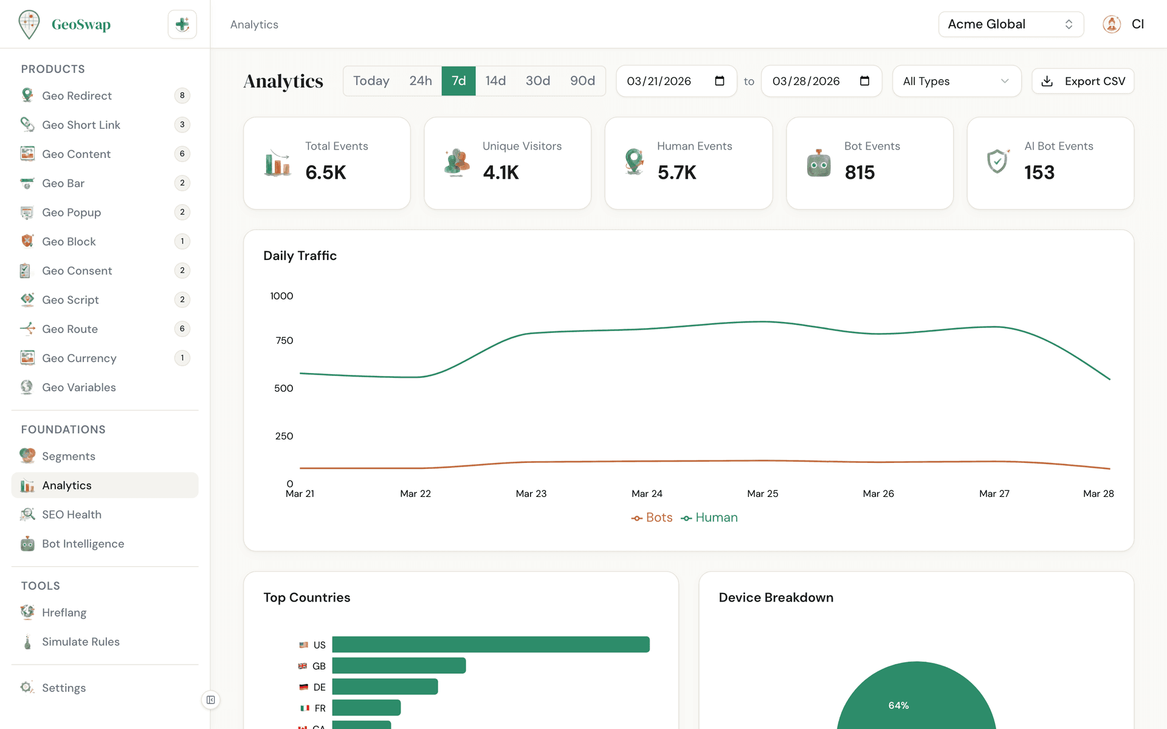Open the Hreflang tool icon
The image size is (1167, 729).
pos(27,612)
